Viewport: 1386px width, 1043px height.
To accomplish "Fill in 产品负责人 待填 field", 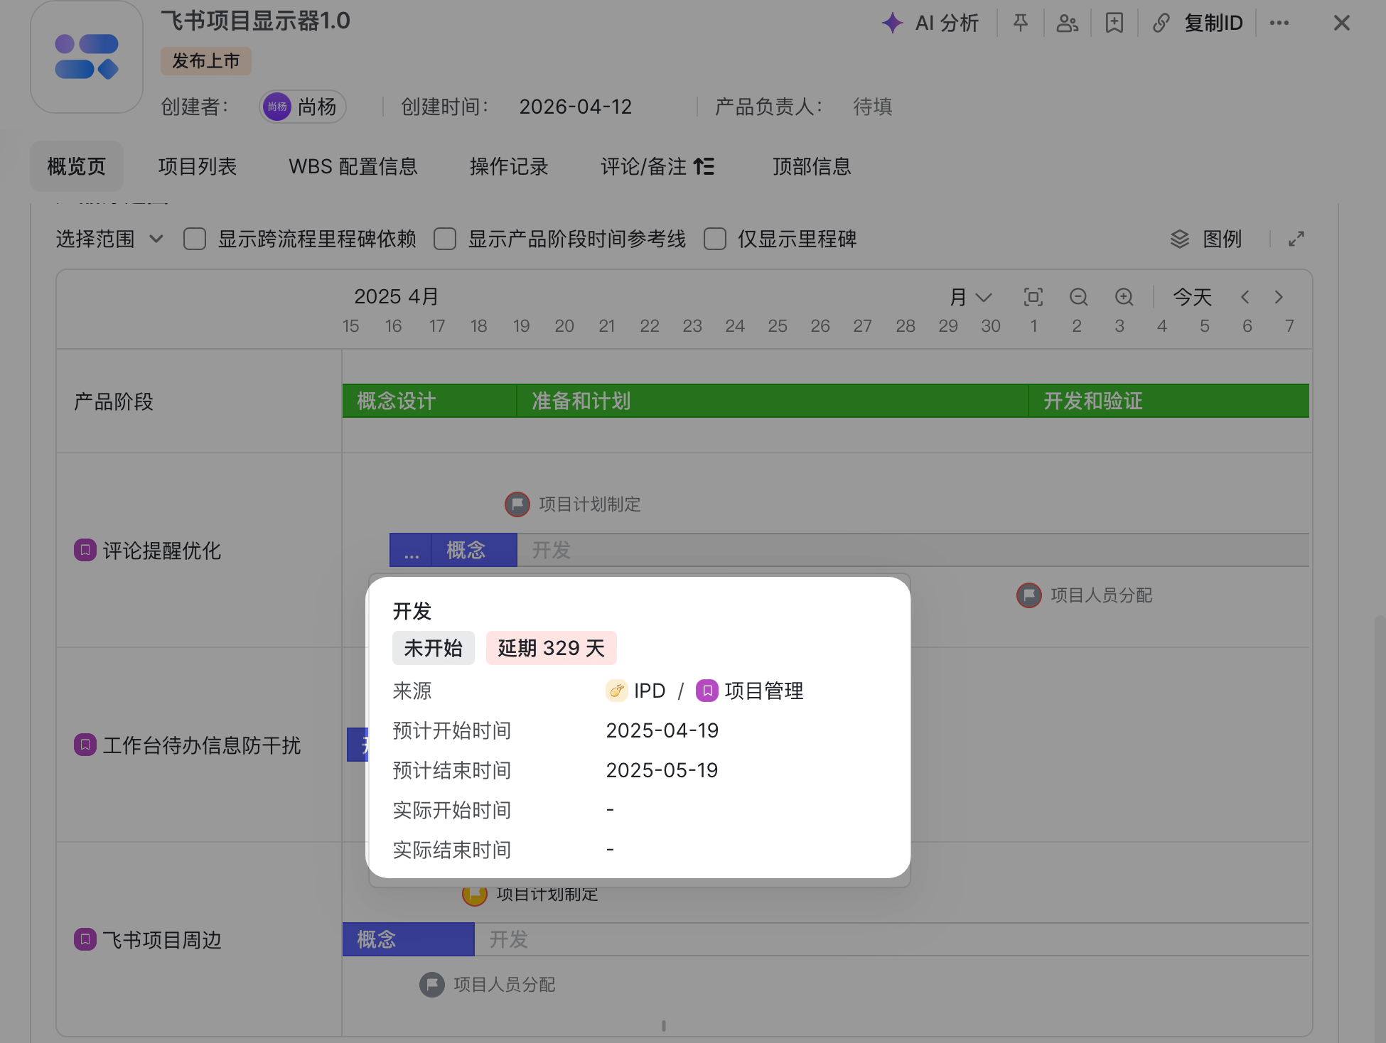I will click(x=873, y=107).
